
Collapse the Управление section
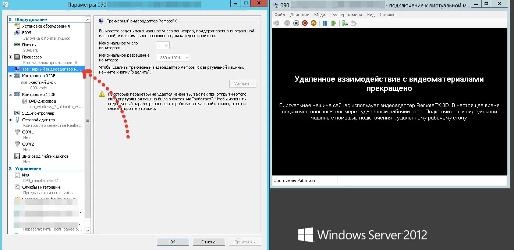(x=10, y=168)
